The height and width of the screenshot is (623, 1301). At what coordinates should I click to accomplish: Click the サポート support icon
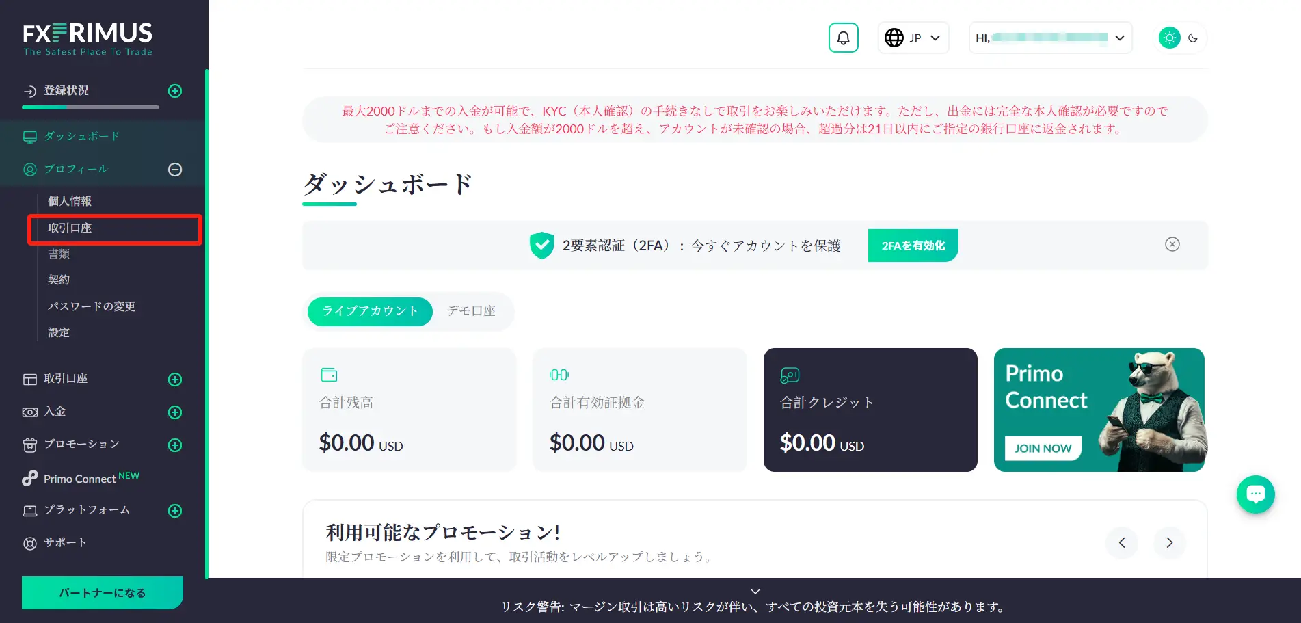point(30,544)
